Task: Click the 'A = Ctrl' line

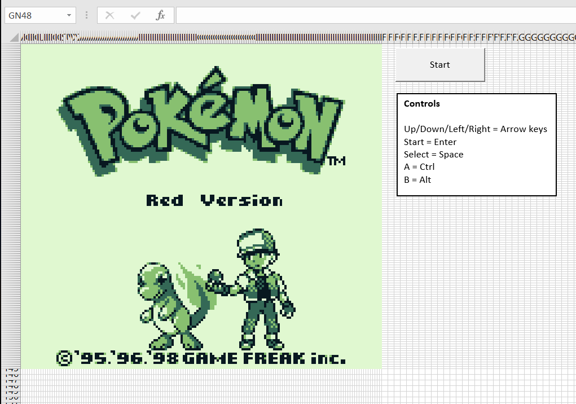Action: pyautogui.click(x=419, y=167)
